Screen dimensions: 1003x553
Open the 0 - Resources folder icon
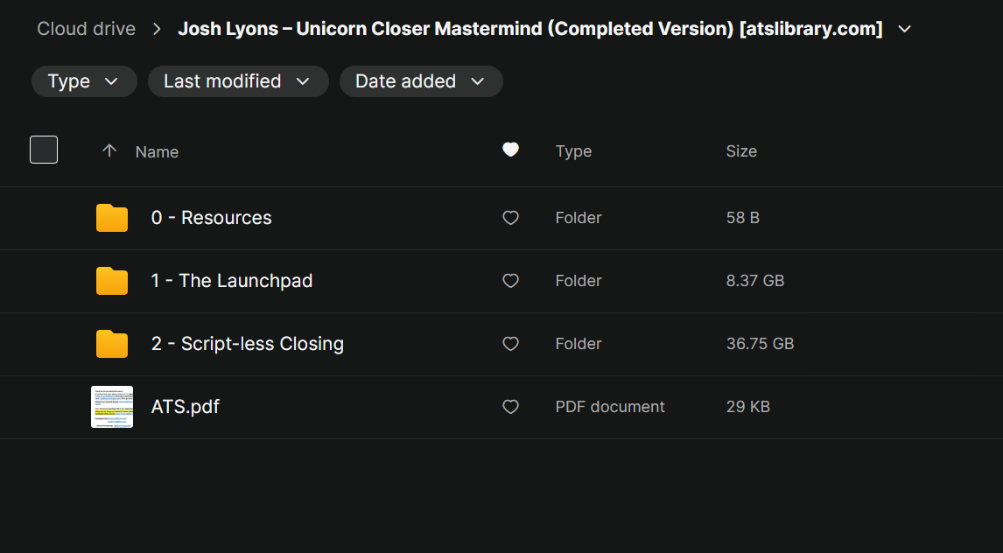coord(112,218)
